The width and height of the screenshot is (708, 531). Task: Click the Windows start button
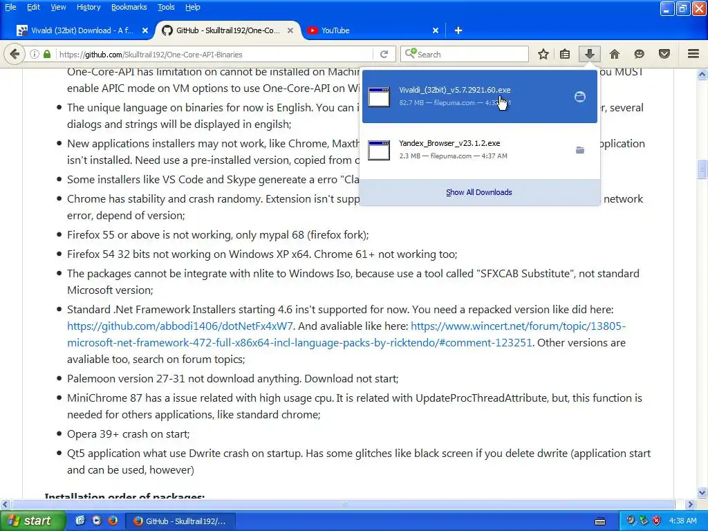point(33,521)
